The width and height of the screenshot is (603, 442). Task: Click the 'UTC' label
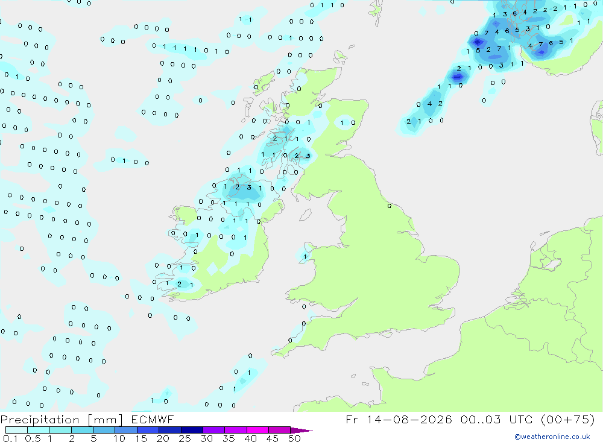tap(522, 419)
